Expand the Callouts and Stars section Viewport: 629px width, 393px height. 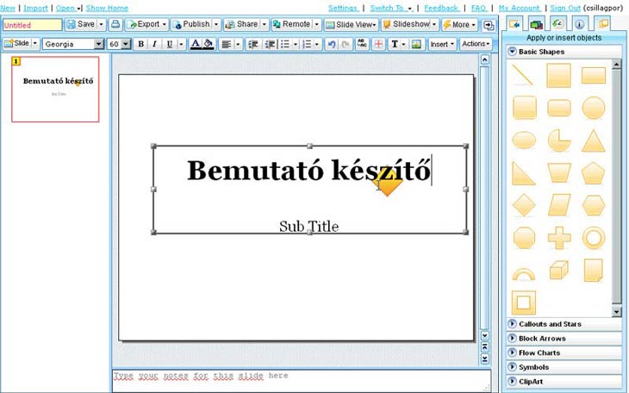(x=564, y=324)
